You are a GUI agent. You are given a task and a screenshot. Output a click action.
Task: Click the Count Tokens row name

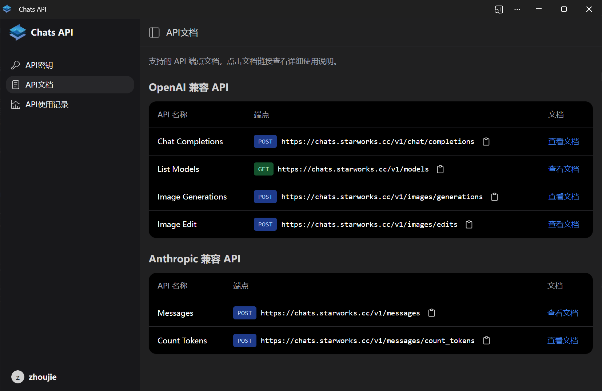pyautogui.click(x=182, y=340)
